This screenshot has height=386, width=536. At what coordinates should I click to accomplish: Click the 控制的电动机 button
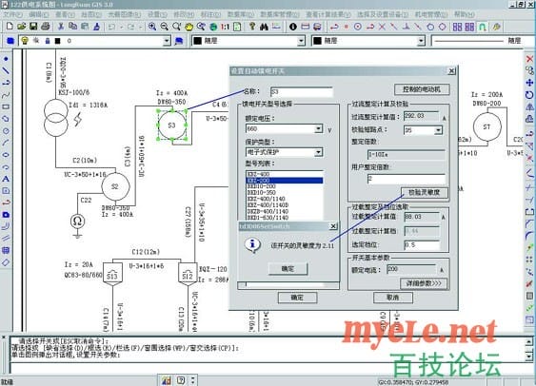(422, 89)
